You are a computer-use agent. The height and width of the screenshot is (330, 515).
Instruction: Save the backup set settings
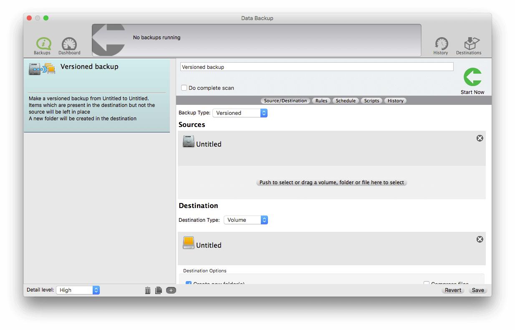coord(477,290)
